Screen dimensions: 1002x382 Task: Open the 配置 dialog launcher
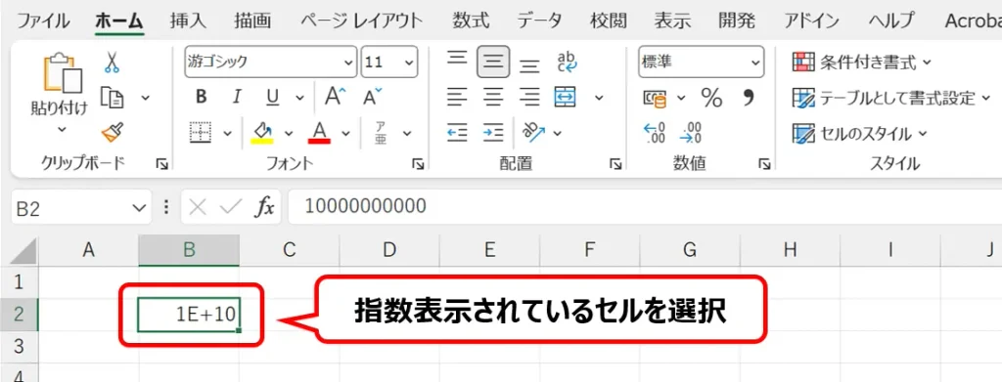click(616, 164)
